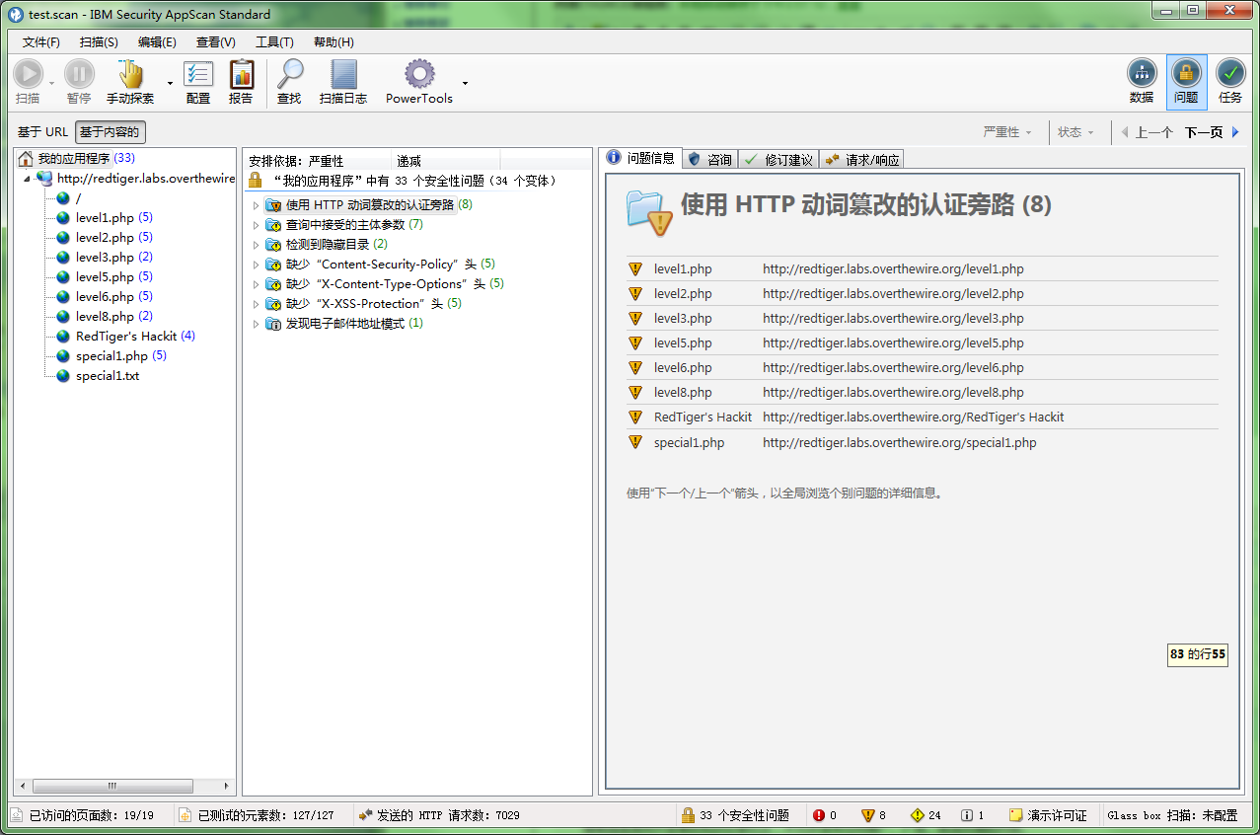This screenshot has width=1260, height=835.
Task: Click the warning icon next to level3.php row
Action: (634, 318)
